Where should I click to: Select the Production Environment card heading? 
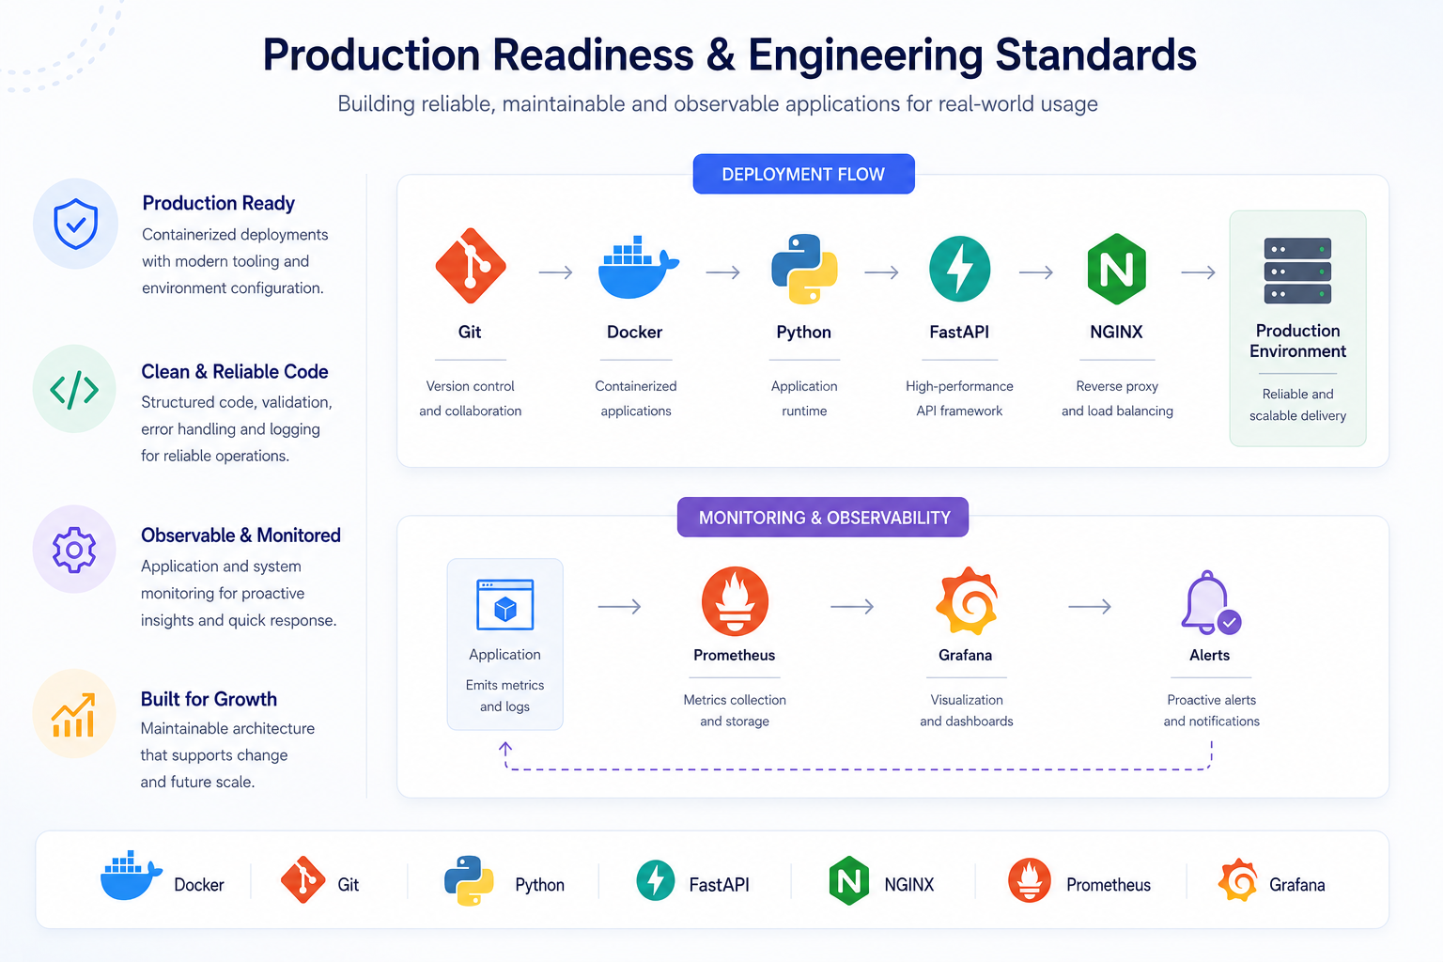tap(1297, 341)
